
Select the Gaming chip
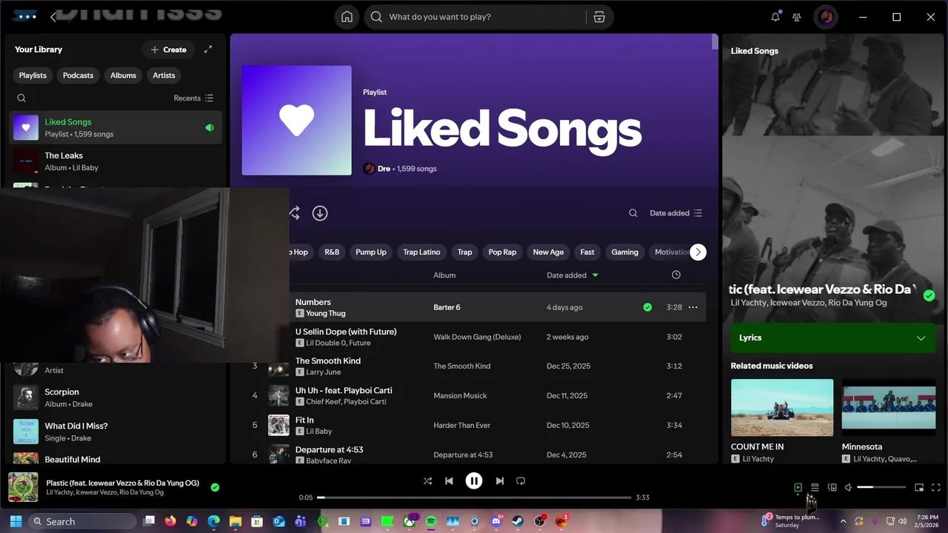point(624,252)
